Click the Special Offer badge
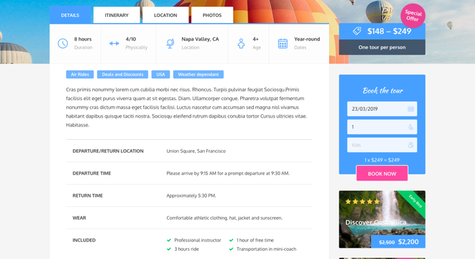 pos(413,16)
